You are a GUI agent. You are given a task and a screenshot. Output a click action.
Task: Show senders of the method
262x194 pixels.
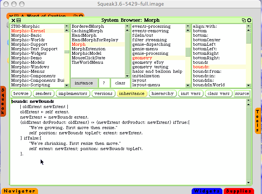[43, 93]
